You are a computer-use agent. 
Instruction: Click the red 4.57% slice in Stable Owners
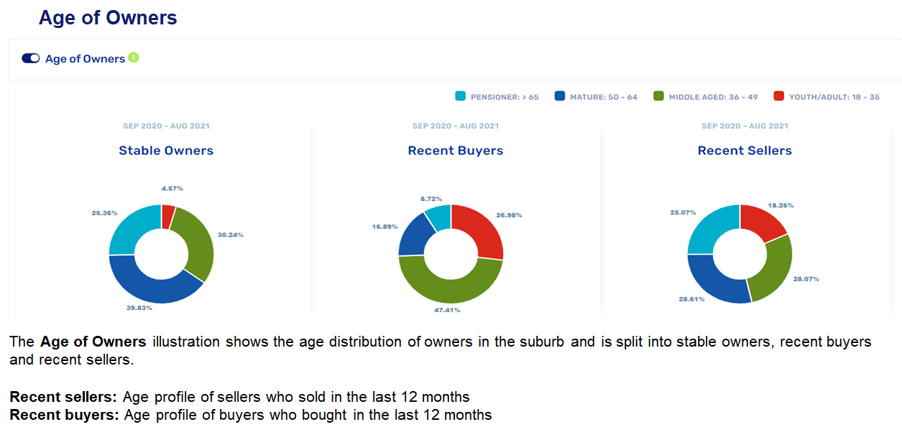pos(168,215)
